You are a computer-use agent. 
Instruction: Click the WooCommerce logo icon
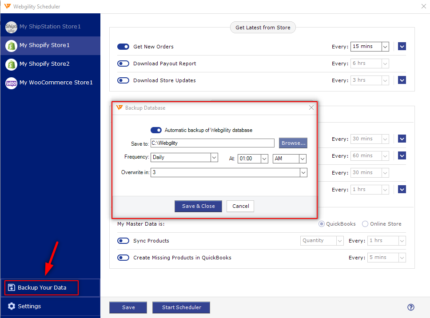point(11,83)
